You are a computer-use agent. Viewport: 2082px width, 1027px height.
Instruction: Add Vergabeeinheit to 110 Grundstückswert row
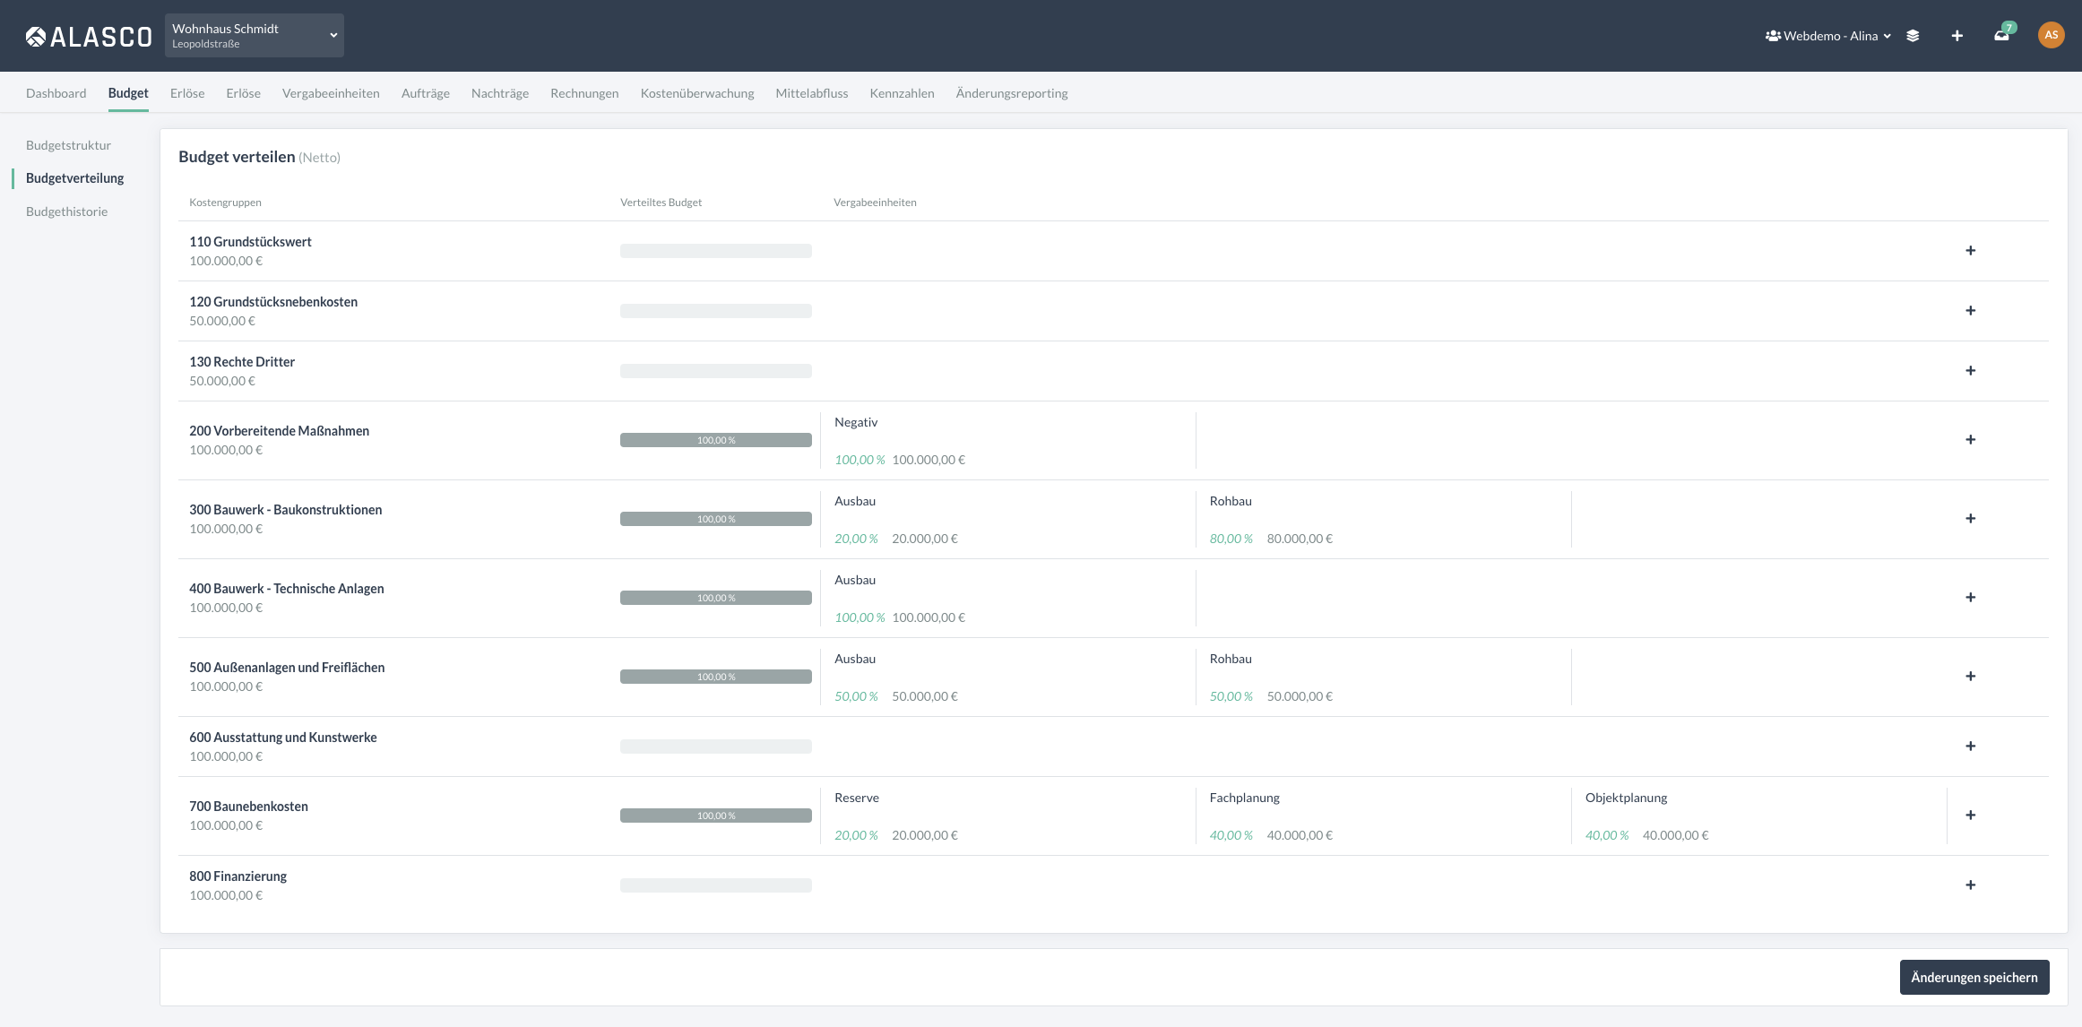pos(1970,251)
